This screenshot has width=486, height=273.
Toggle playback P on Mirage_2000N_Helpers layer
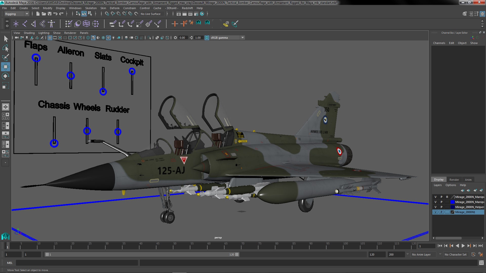click(x=441, y=207)
